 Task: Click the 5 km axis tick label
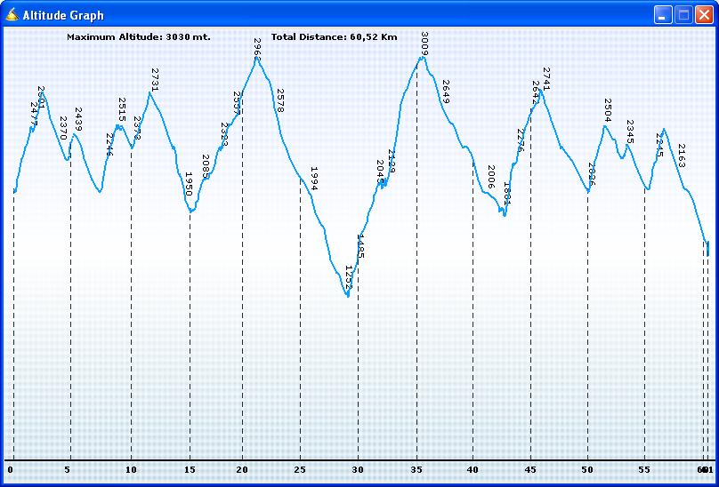click(x=68, y=469)
